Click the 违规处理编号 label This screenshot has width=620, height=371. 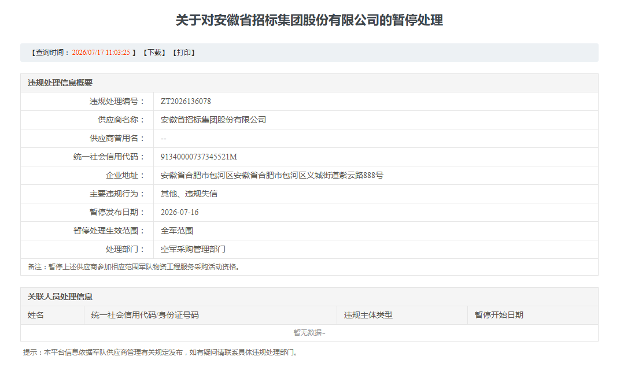pyautogui.click(x=117, y=101)
